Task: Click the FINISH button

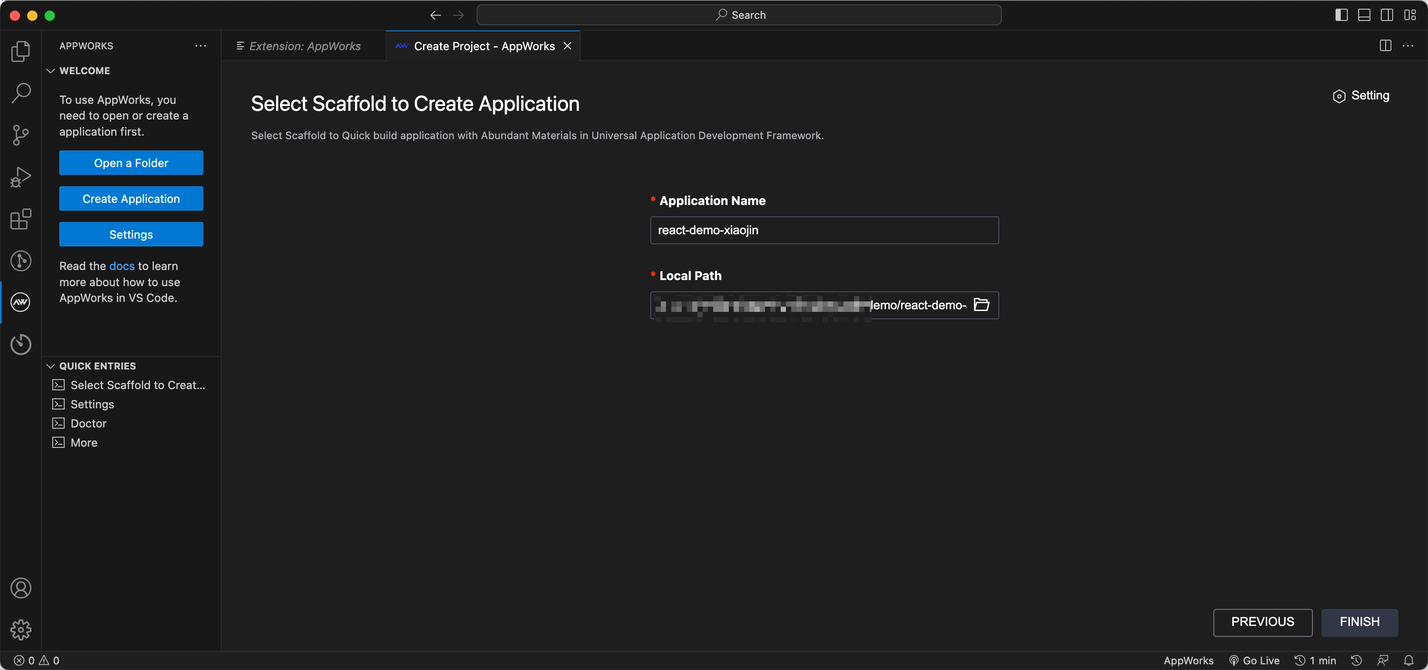Action: pos(1359,622)
